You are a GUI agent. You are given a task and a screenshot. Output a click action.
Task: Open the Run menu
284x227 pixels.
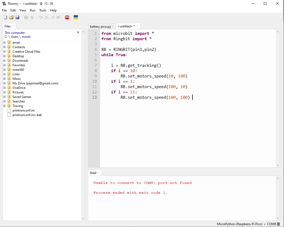pyautogui.click(x=32, y=10)
